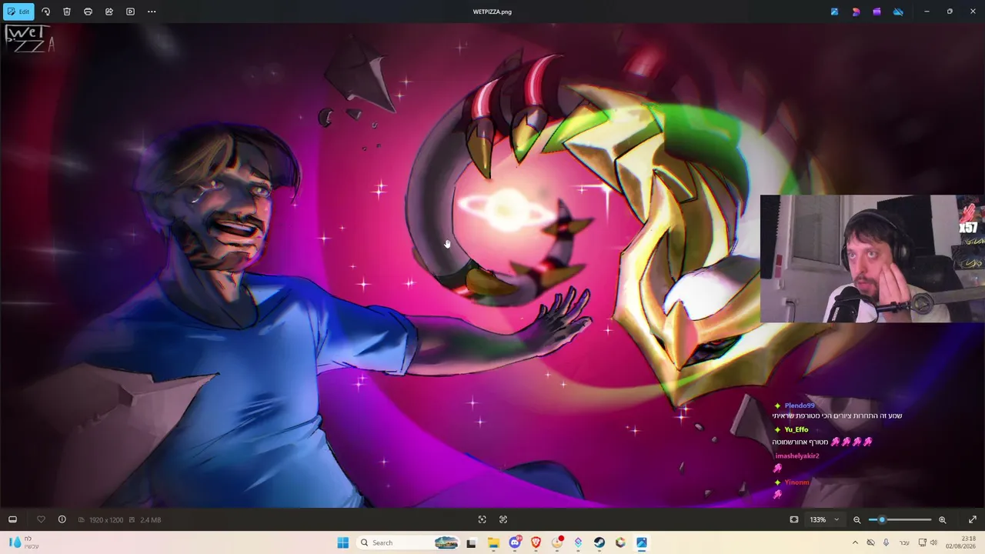Adjust the zoom slider handle
This screenshot has height=554, width=985.
click(x=882, y=519)
